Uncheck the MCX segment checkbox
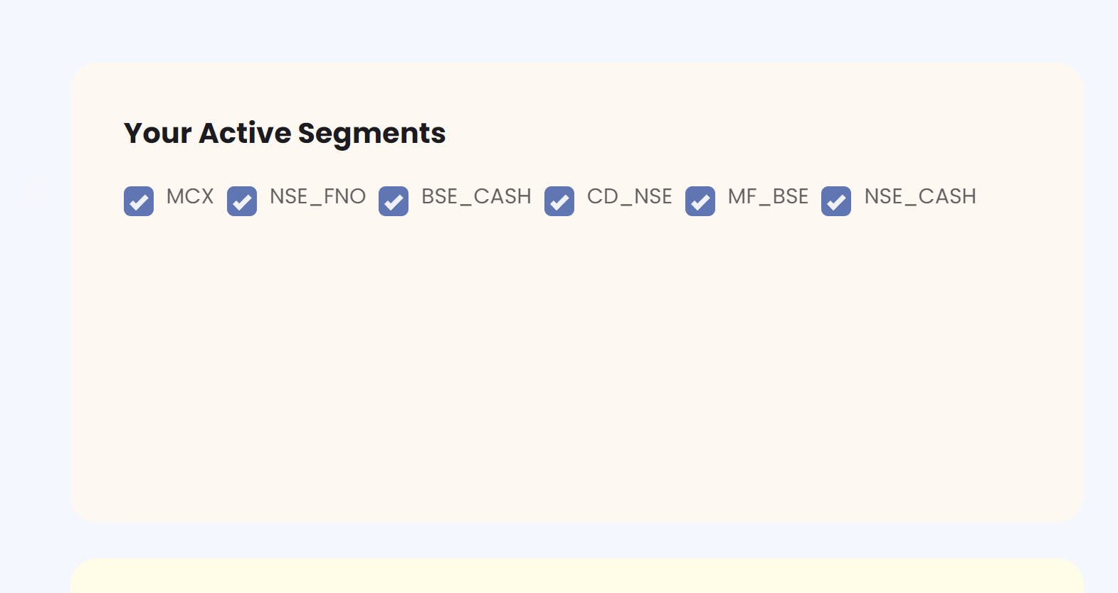Viewport: 1118px width, 593px height. pyautogui.click(x=139, y=201)
